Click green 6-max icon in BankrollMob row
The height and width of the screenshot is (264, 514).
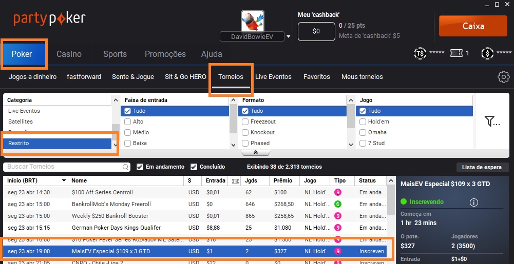(338, 204)
